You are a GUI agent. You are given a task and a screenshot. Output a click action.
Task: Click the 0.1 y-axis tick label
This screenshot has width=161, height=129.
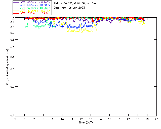(12, 116)
